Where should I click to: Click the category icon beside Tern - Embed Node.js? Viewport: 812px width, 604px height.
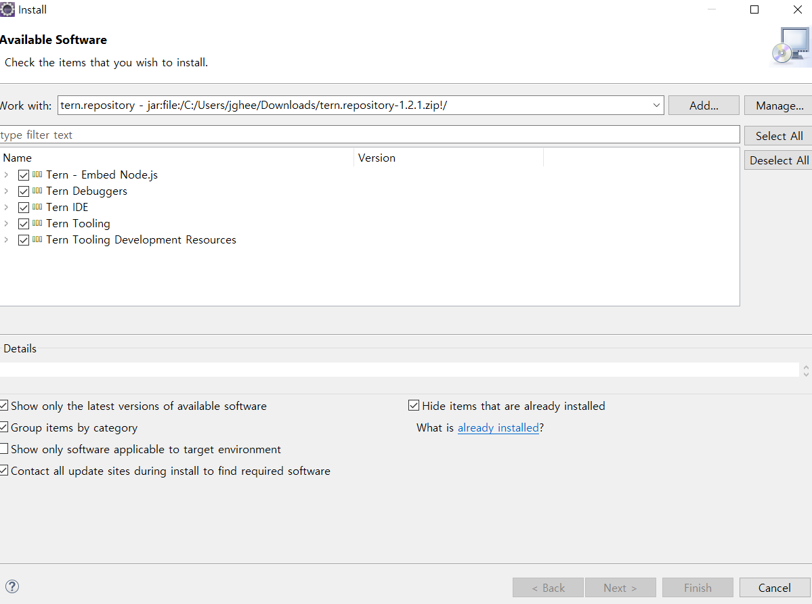click(x=37, y=175)
